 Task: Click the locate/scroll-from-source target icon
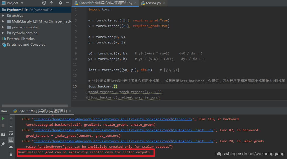pos(44,3)
